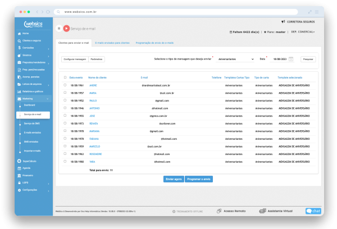Check the checkbox for client ANTONIO
The height and width of the screenshot is (229, 337).
coord(65,108)
